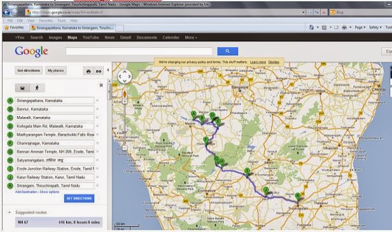Click map marker A near Mysore
This screenshot has width=392, height=232.
193,115
